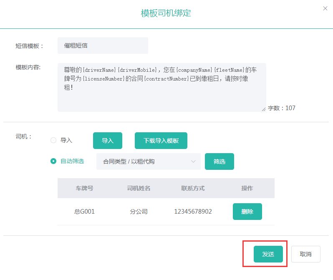Select the 导入 radio option
The height and width of the screenshot is (280, 333).
coord(53,141)
